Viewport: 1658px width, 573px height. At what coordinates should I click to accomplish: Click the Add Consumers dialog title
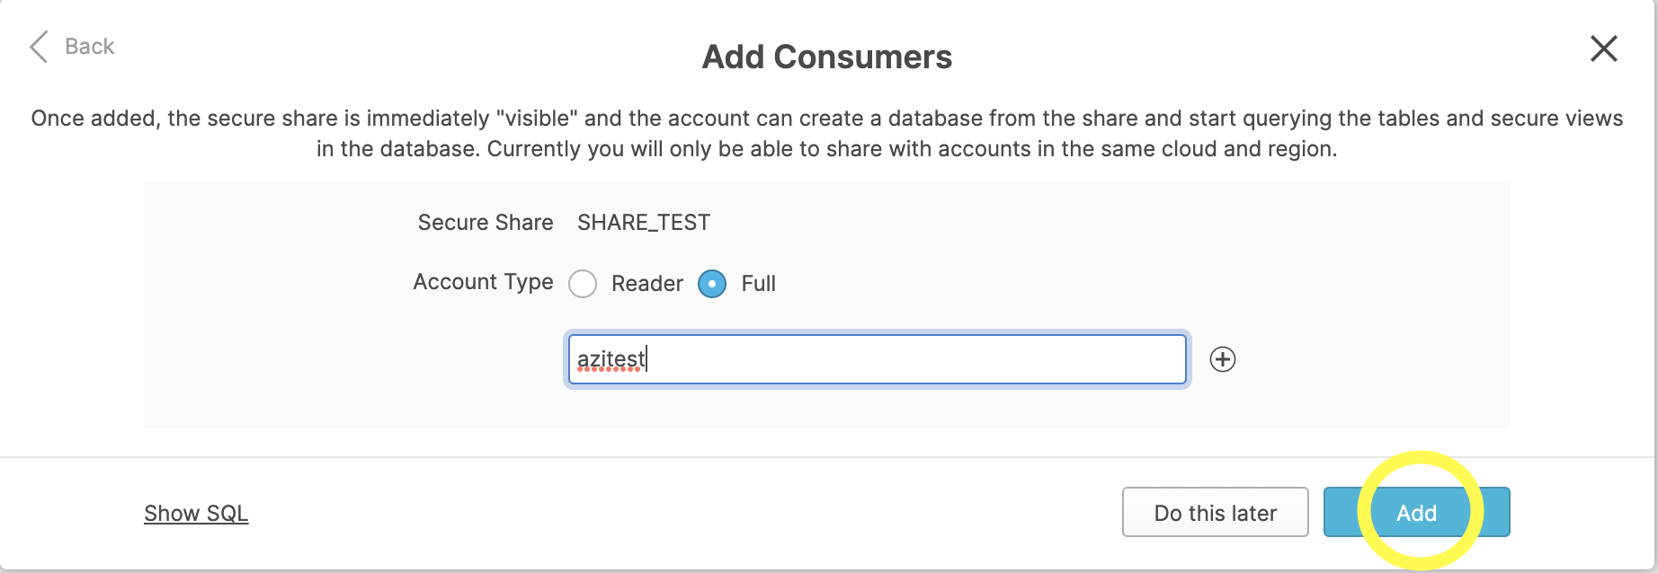pyautogui.click(x=826, y=57)
